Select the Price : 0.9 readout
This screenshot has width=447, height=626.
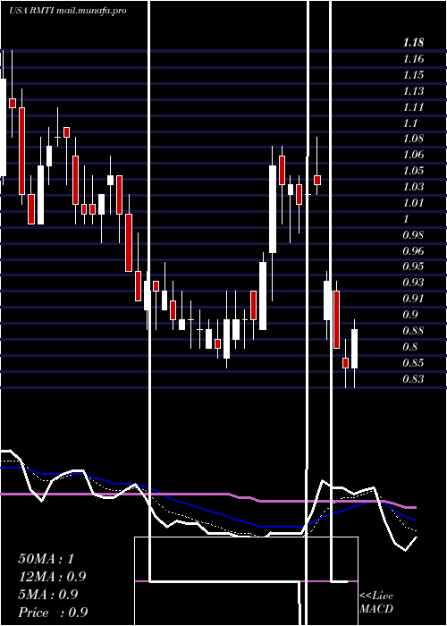pos(53,613)
